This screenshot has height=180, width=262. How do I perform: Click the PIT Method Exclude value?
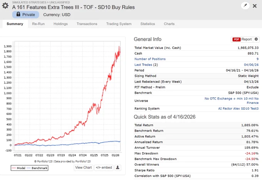click(252, 87)
